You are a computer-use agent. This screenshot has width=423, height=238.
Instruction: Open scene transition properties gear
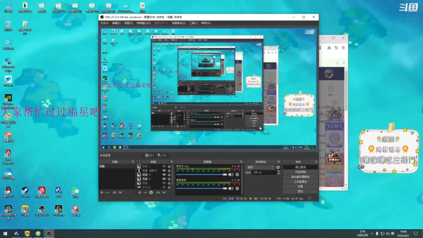278,167
